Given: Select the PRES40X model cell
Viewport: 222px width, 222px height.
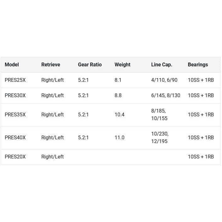Looking at the screenshot, I should 15,137.
